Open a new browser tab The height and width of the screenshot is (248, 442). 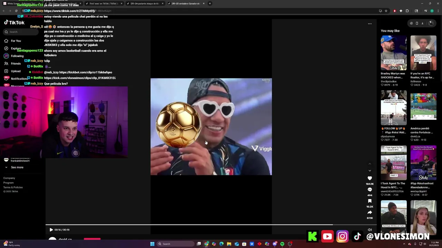coord(210,3)
